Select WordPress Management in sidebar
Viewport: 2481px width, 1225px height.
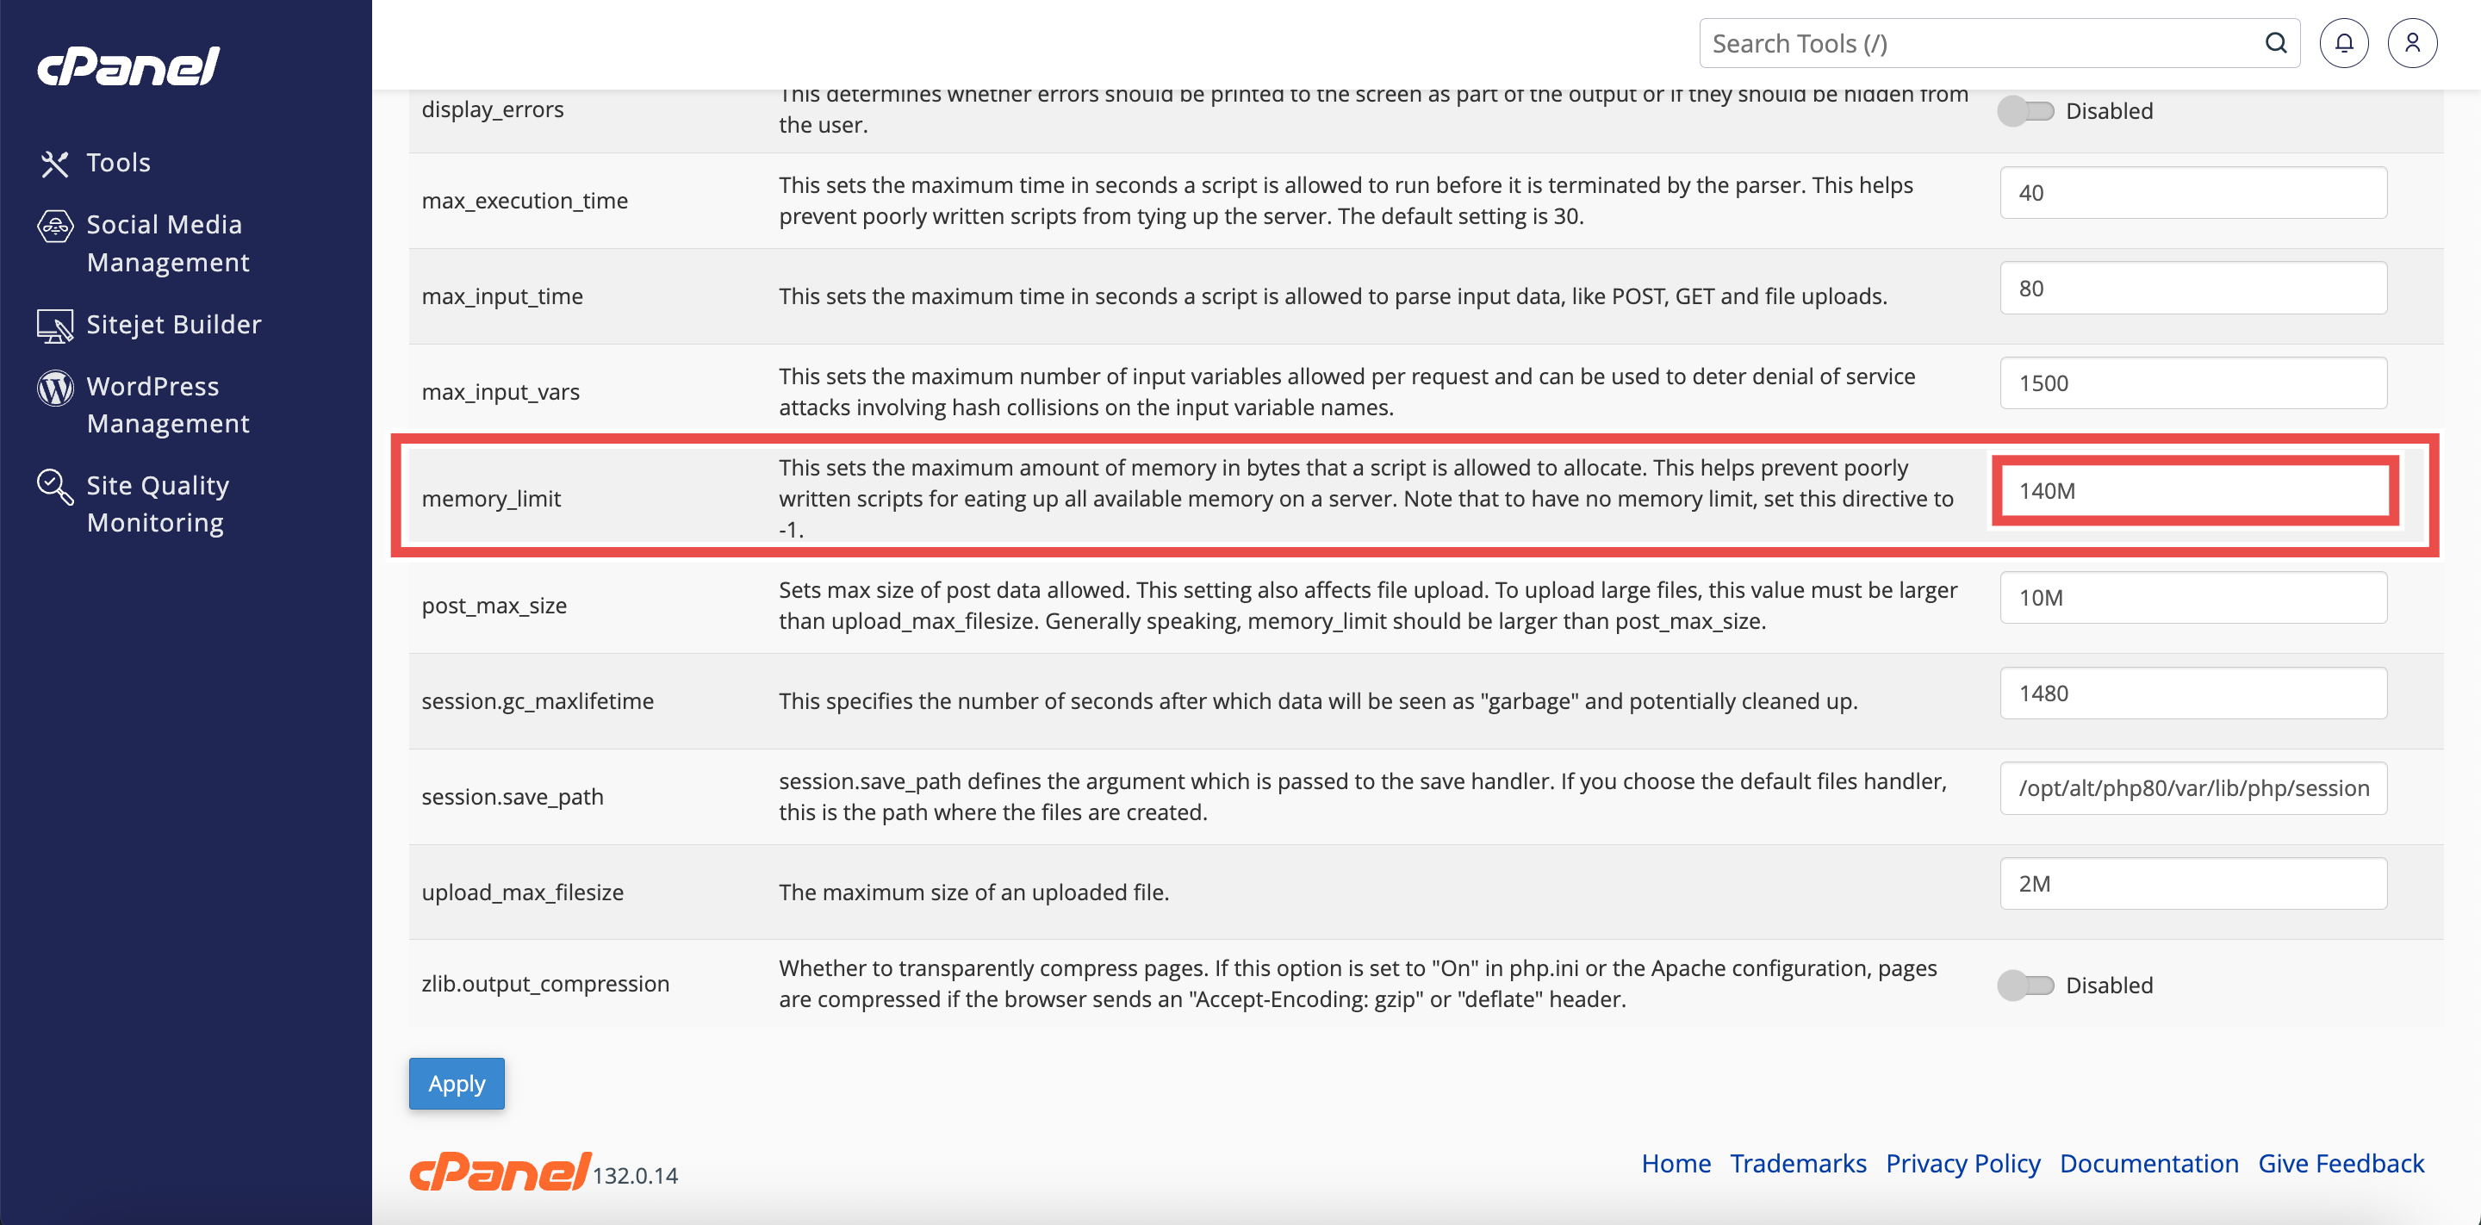168,406
